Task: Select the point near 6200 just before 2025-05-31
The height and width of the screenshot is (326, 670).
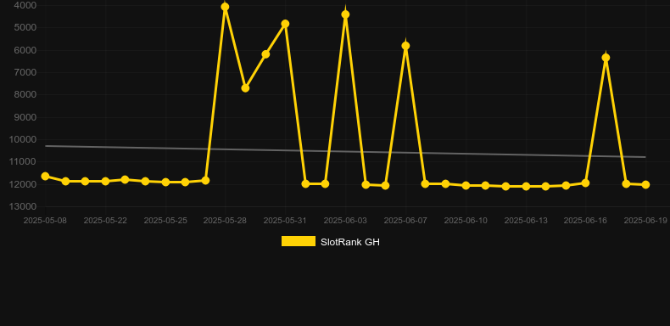Action: [x=265, y=54]
